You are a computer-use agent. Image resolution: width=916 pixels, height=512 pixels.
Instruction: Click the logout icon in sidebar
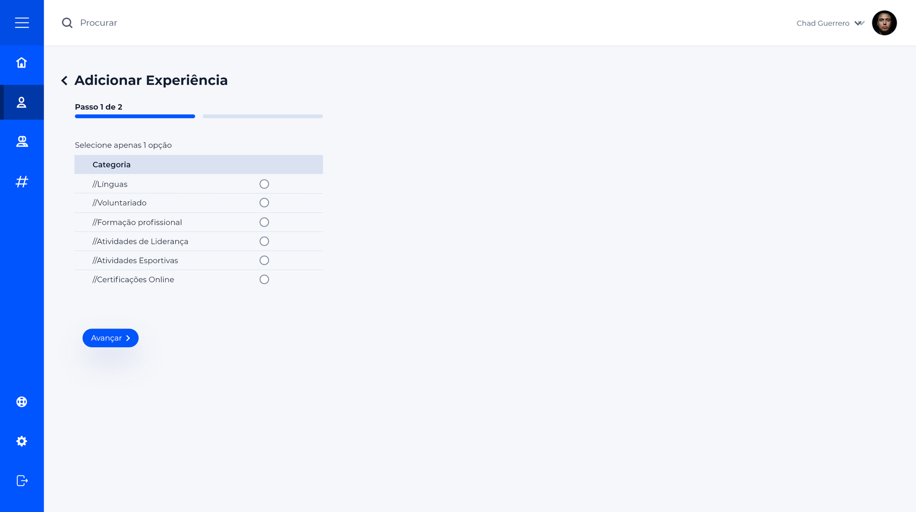[22, 481]
